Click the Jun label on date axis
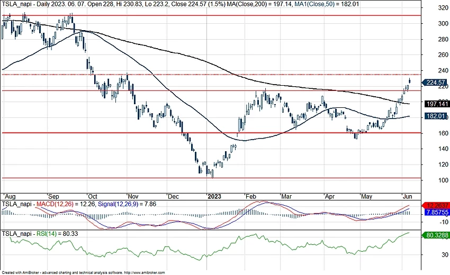 coord(407,197)
